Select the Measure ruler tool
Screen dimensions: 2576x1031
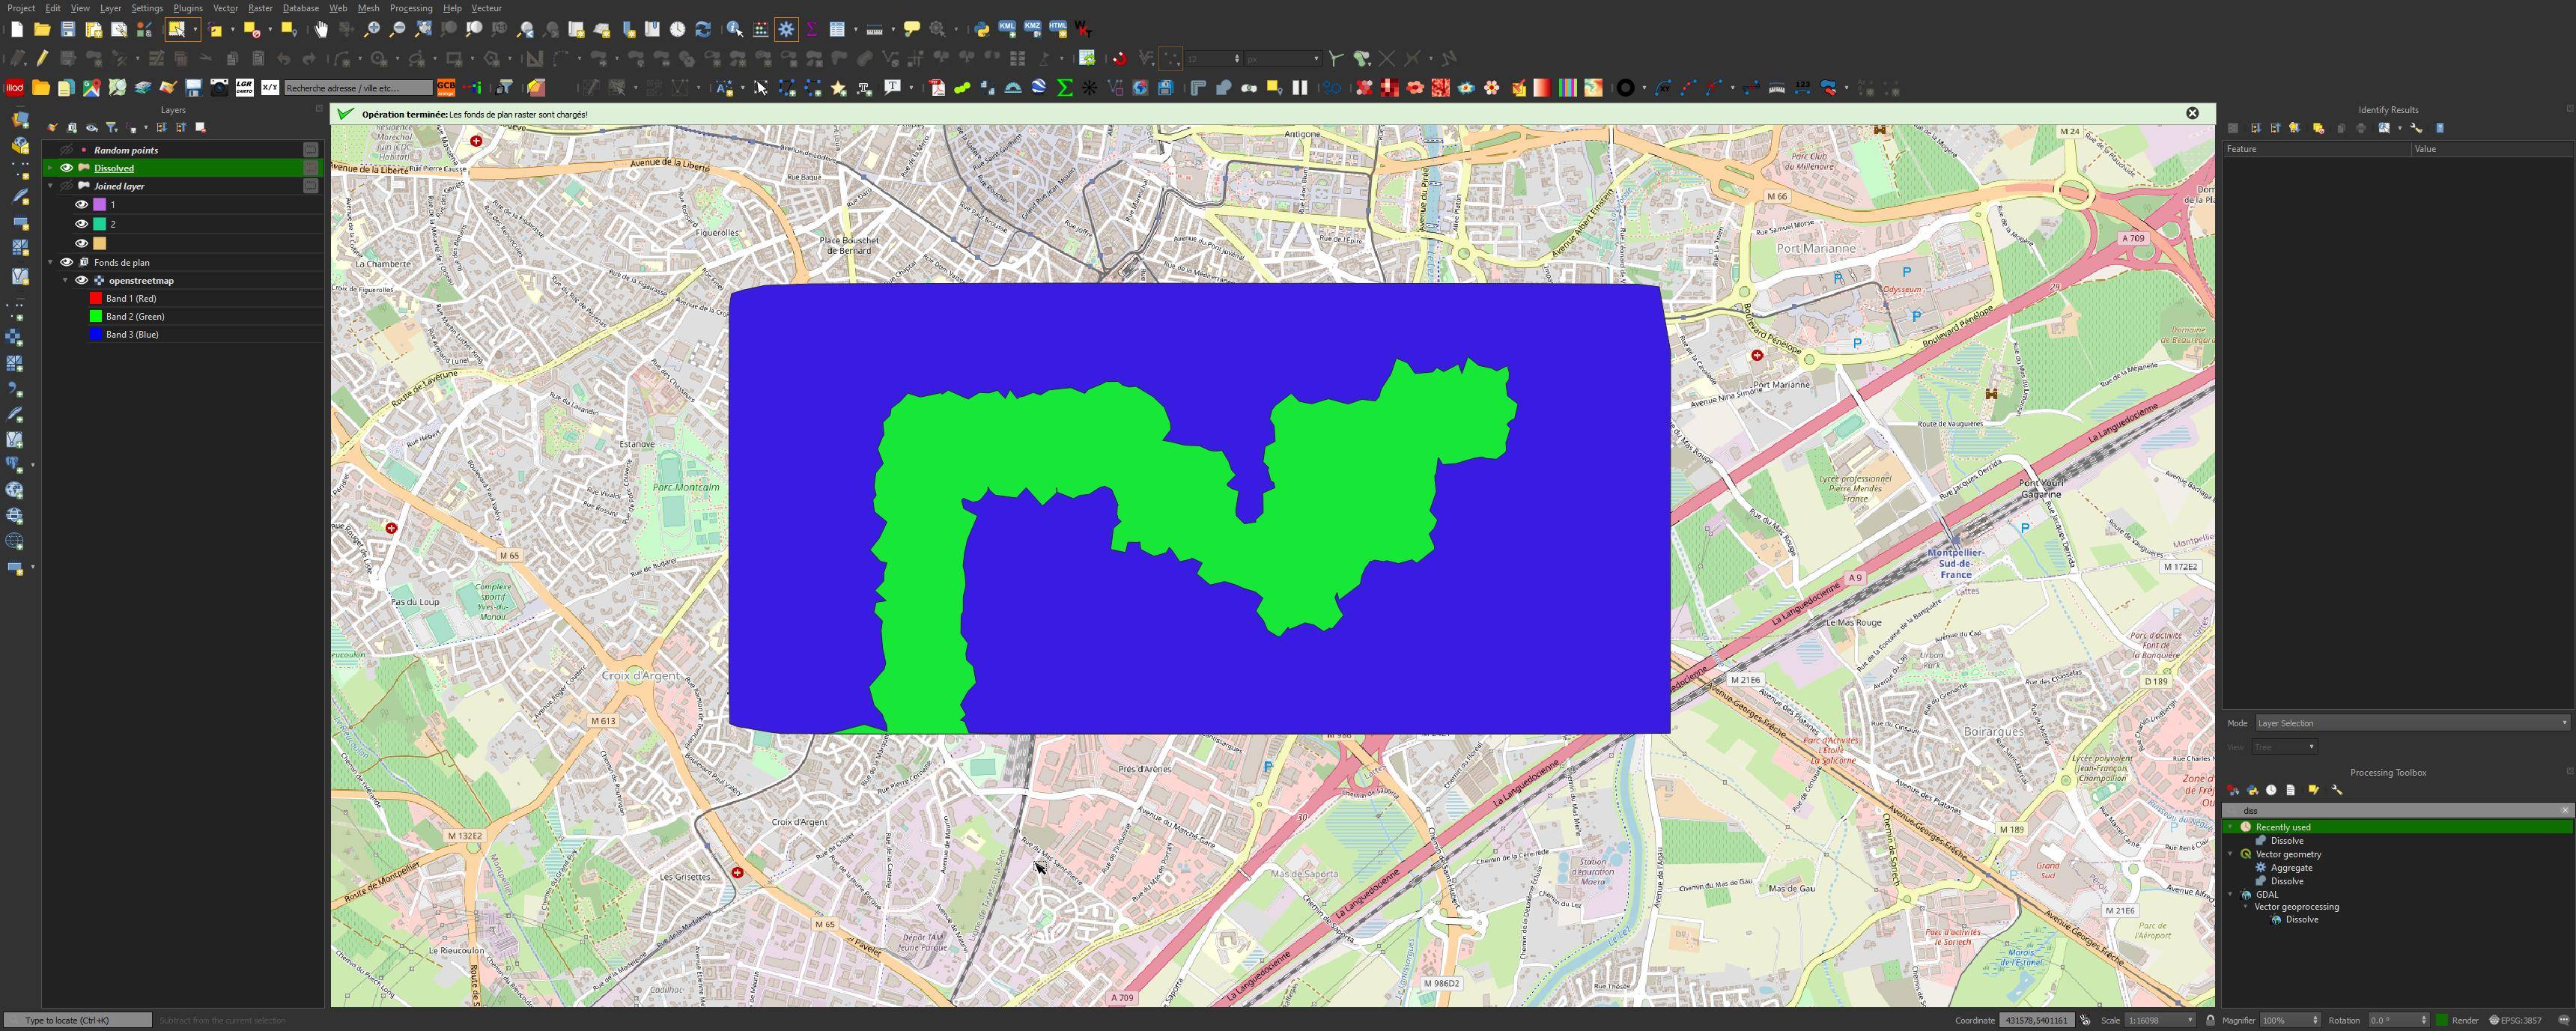pyautogui.click(x=875, y=29)
